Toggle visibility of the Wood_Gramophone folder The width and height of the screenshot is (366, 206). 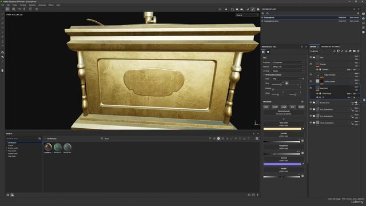[x=311, y=122]
